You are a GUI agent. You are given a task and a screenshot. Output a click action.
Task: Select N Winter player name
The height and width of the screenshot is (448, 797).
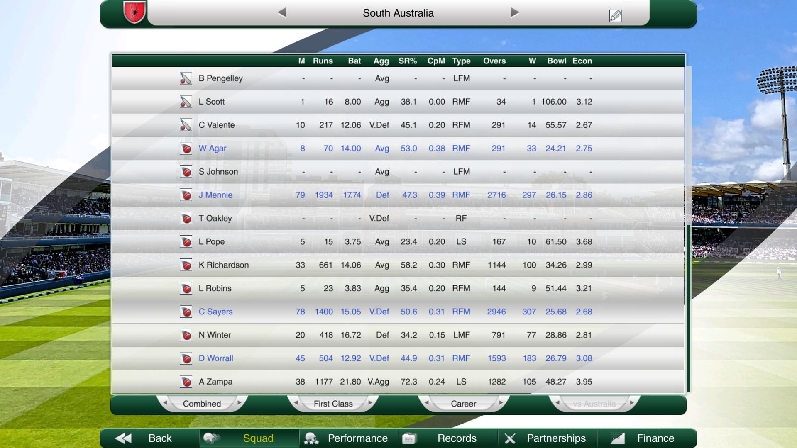coord(215,335)
